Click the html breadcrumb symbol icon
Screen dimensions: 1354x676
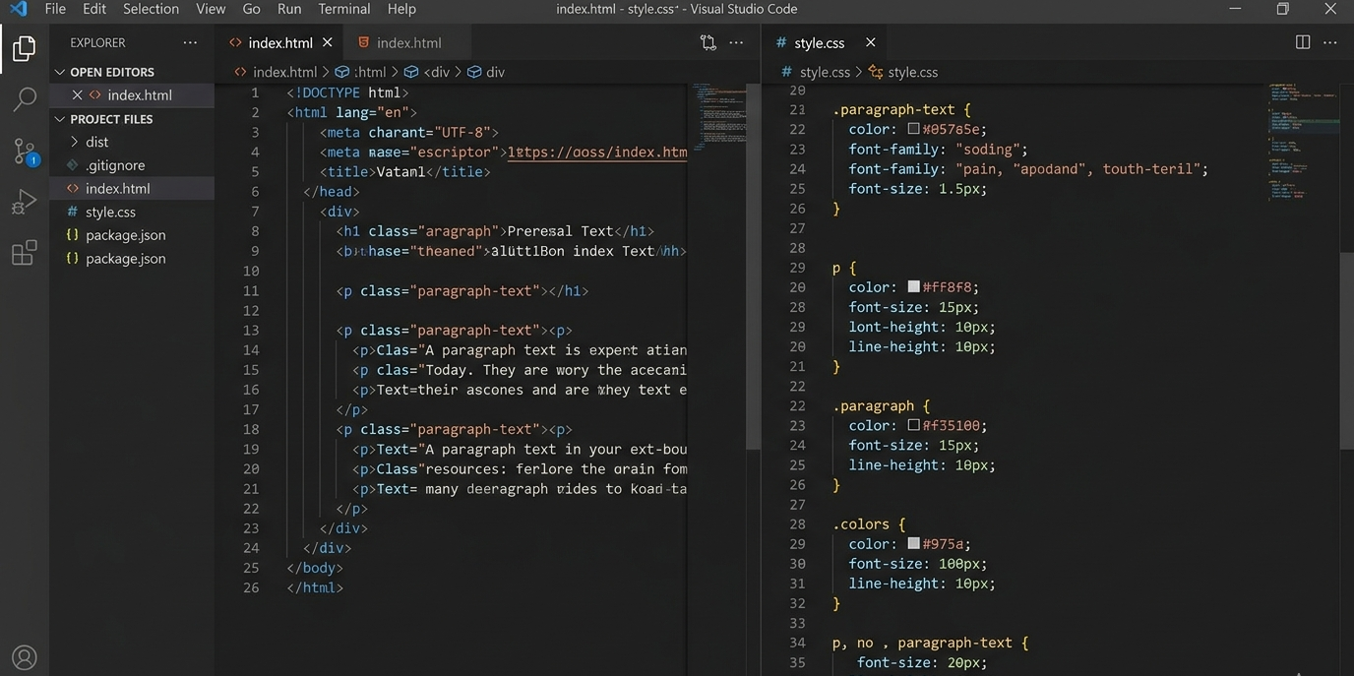[x=342, y=72]
